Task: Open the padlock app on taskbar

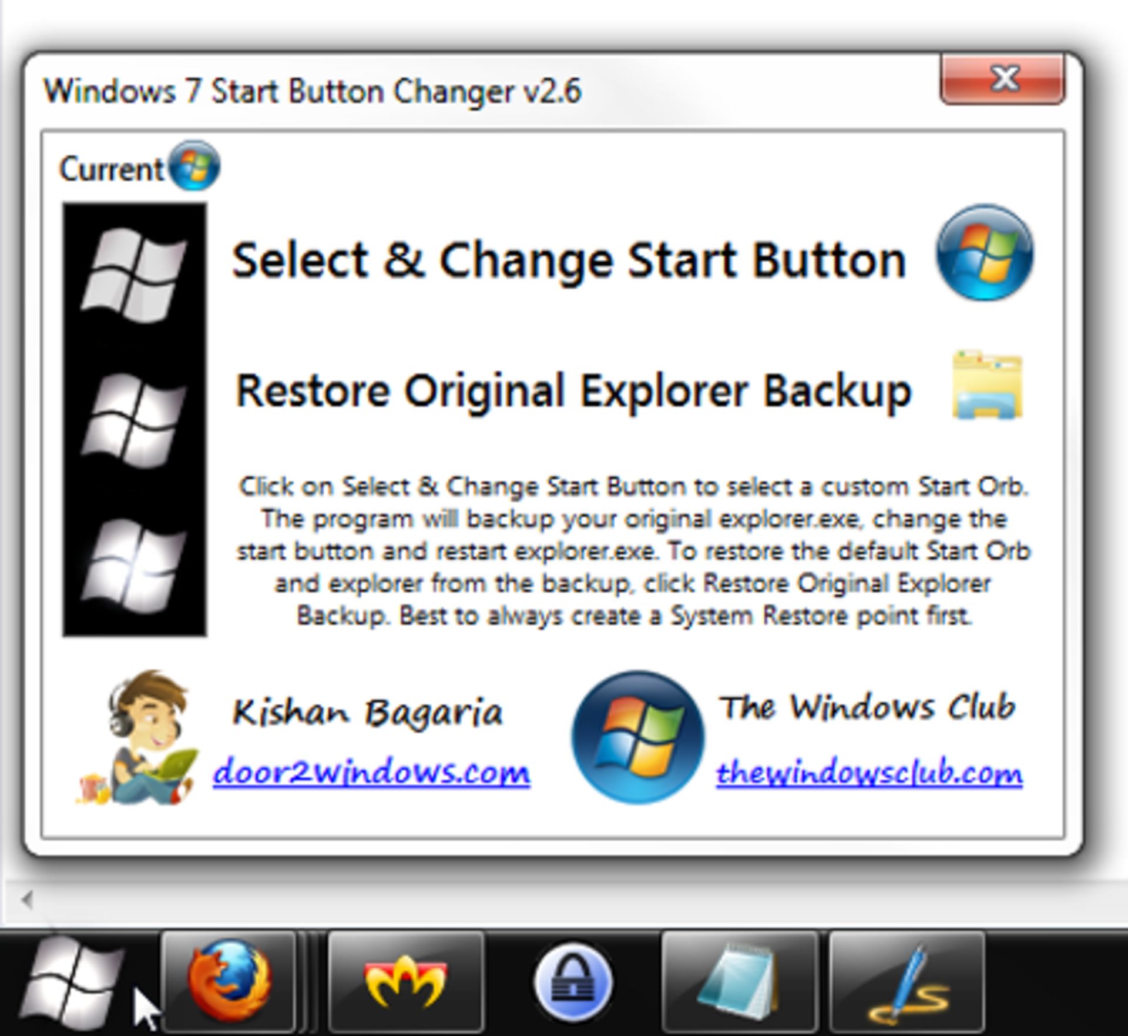Action: click(x=573, y=982)
